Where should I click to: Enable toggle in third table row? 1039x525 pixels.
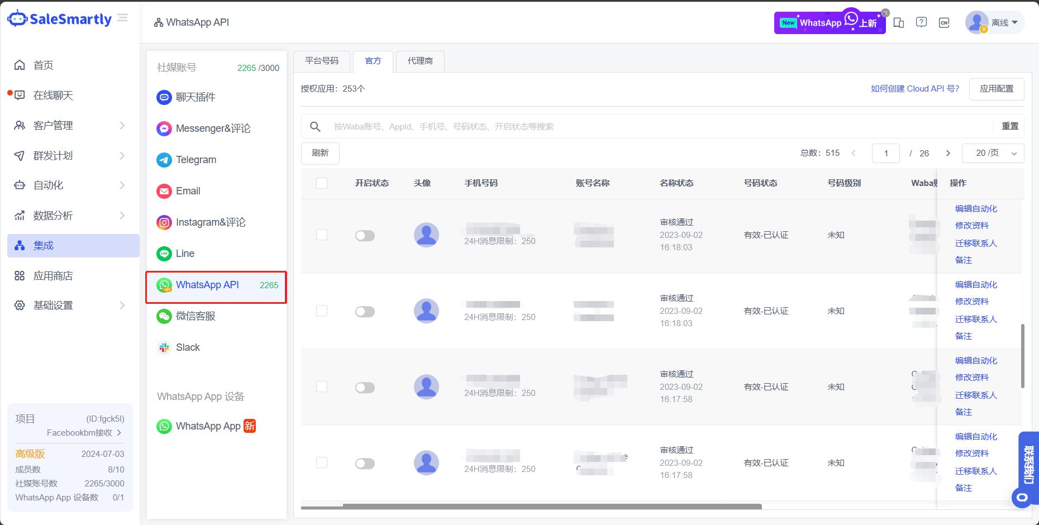click(x=365, y=388)
